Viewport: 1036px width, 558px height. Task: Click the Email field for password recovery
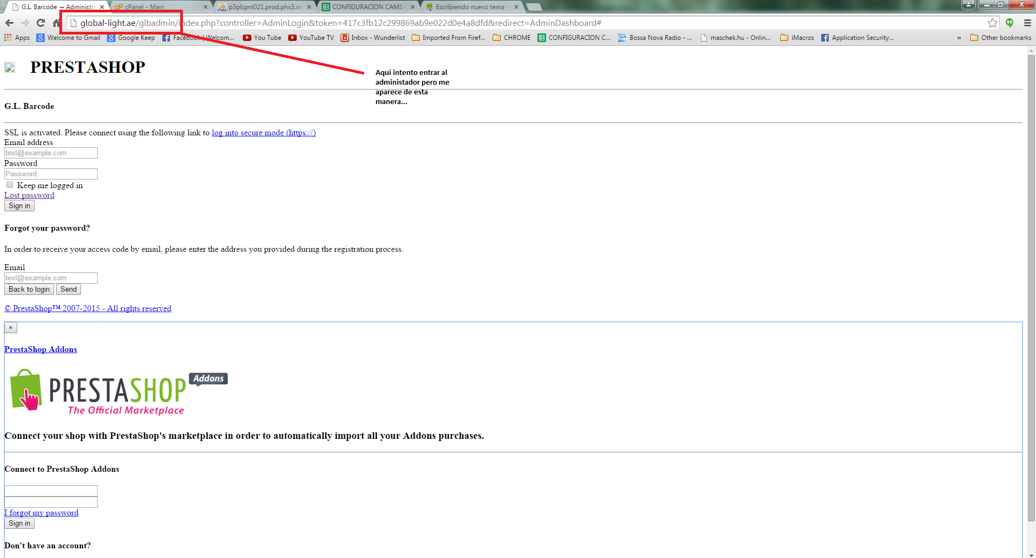click(51, 278)
